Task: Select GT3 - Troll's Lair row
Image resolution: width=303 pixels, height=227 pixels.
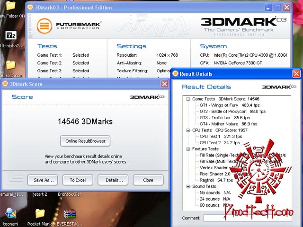Action: coord(225,118)
